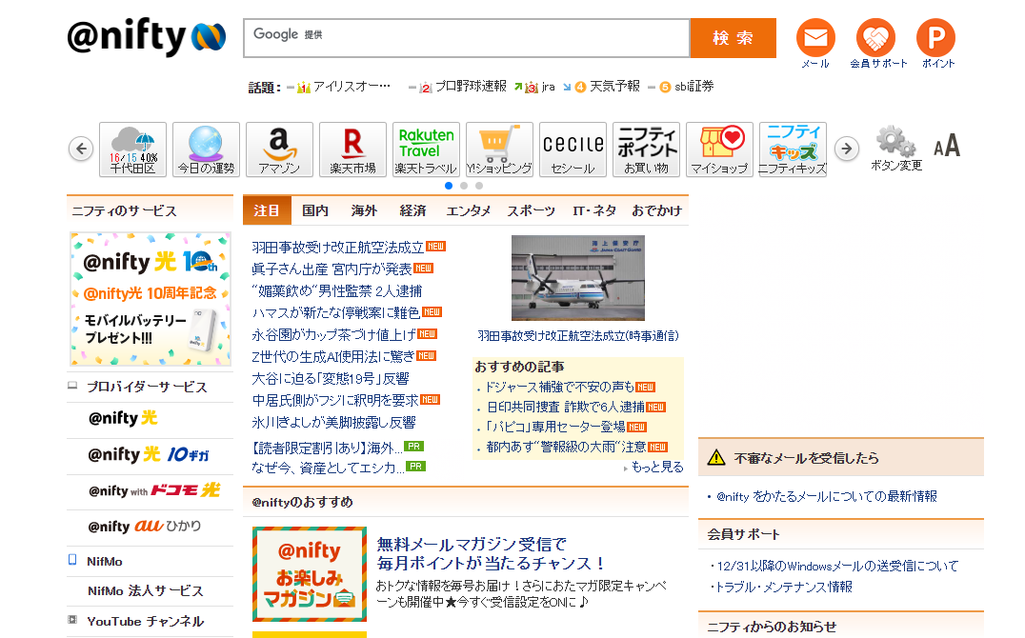Screen dimensions: 1025x638
Task: Switch to the おでかけ news tab
Action: pos(656,210)
